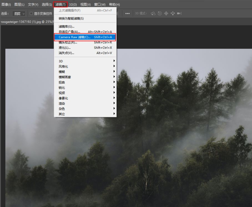This screenshot has width=252, height=207.
Task: Open the 液化(L)... liquify filter
Action: pos(85,48)
